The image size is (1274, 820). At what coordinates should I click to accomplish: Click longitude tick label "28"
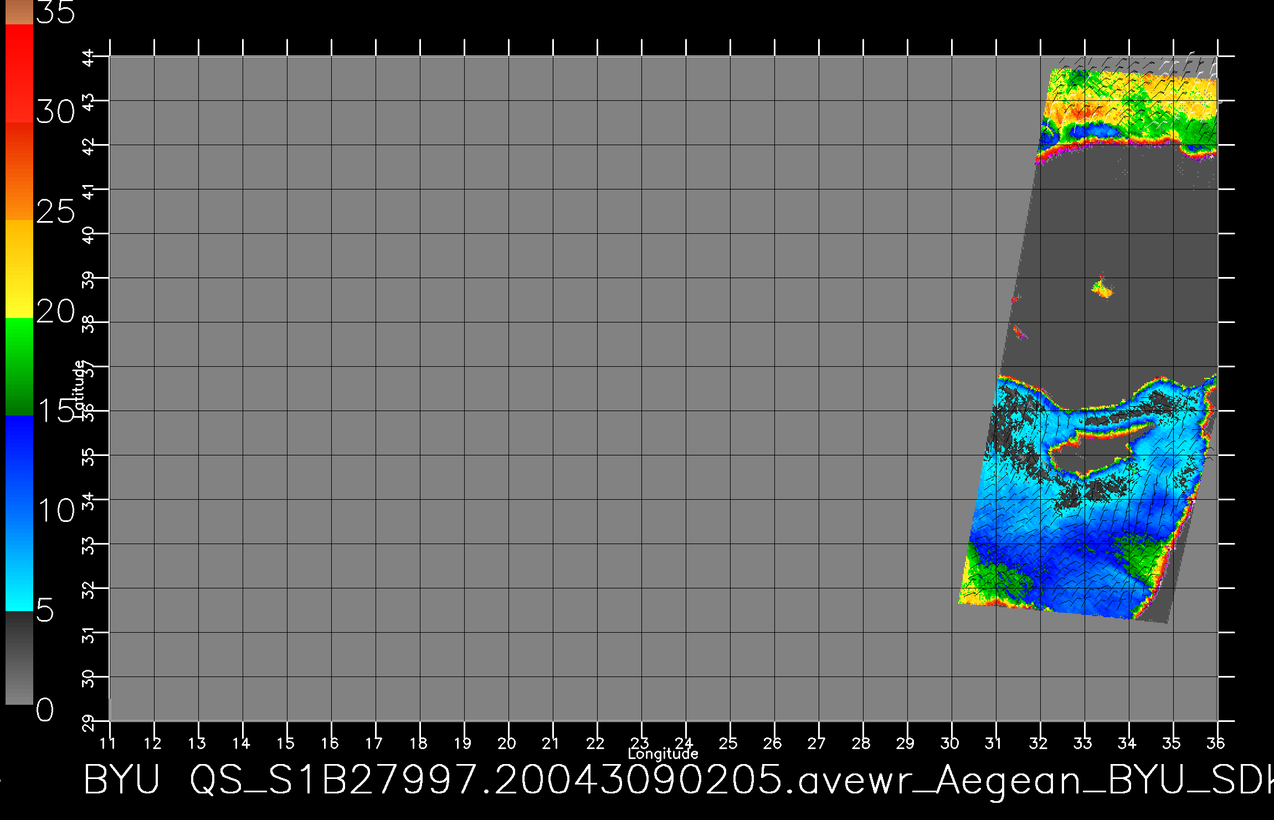(861, 743)
